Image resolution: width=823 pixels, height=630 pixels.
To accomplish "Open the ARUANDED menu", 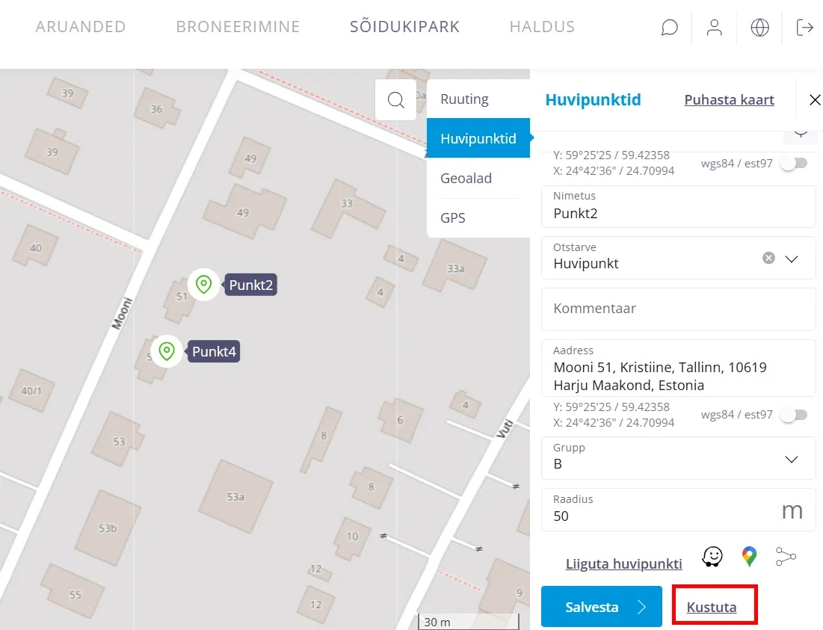I will pyautogui.click(x=81, y=28).
